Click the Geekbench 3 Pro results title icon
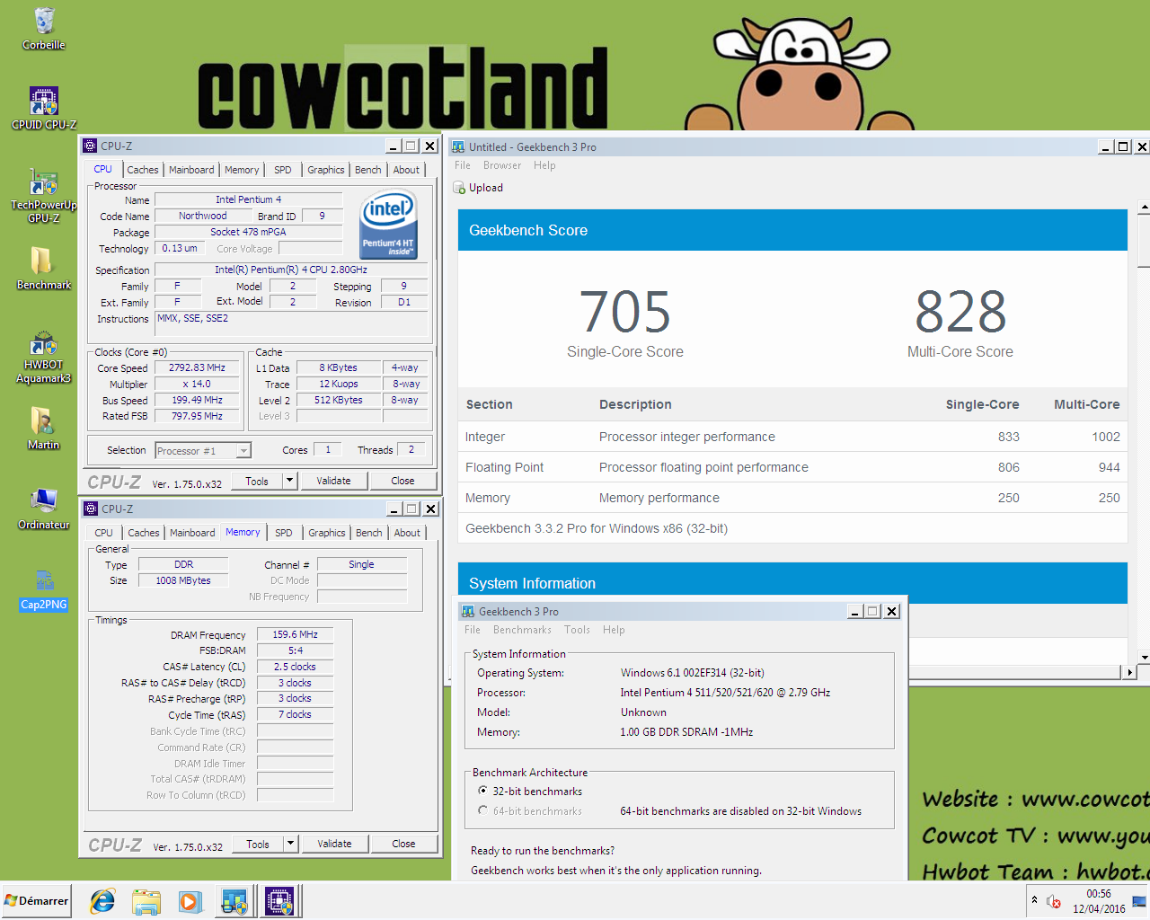Viewport: 1150px width, 920px height. [458, 146]
